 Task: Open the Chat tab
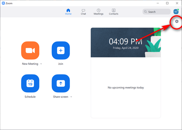click(x=83, y=12)
